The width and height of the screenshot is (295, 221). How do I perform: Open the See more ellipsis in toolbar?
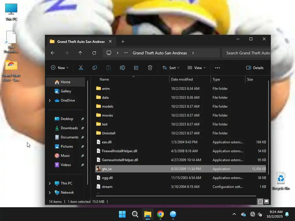click(218, 68)
